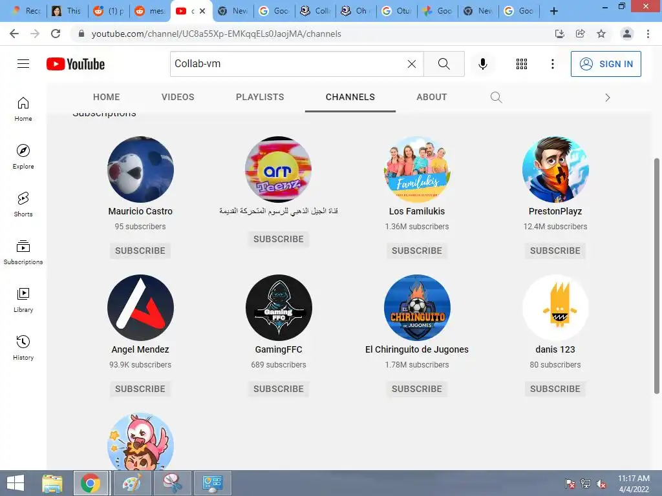
Task: Click the muted volume tray icon
Action: (x=601, y=484)
